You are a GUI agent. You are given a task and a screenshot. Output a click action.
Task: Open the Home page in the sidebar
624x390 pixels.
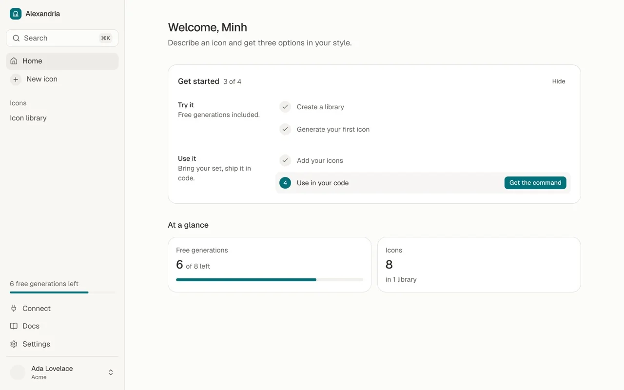coord(62,61)
